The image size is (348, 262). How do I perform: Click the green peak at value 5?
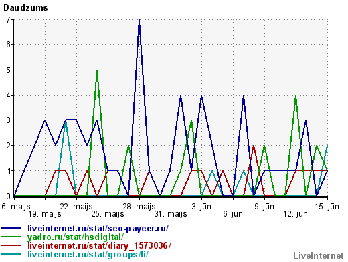tap(97, 71)
